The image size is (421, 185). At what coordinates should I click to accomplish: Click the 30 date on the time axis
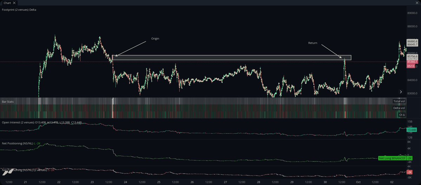(x=325, y=182)
